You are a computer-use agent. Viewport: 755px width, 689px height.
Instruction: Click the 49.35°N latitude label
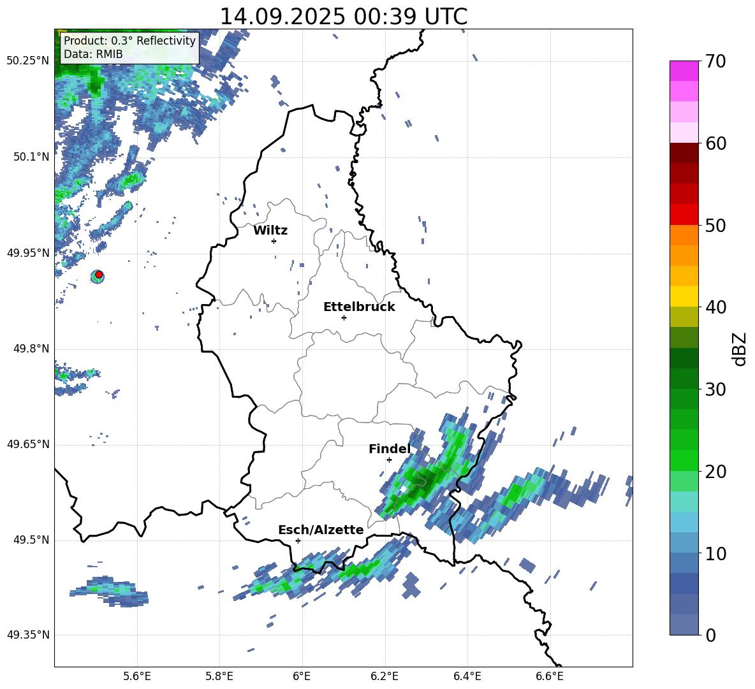[28, 635]
